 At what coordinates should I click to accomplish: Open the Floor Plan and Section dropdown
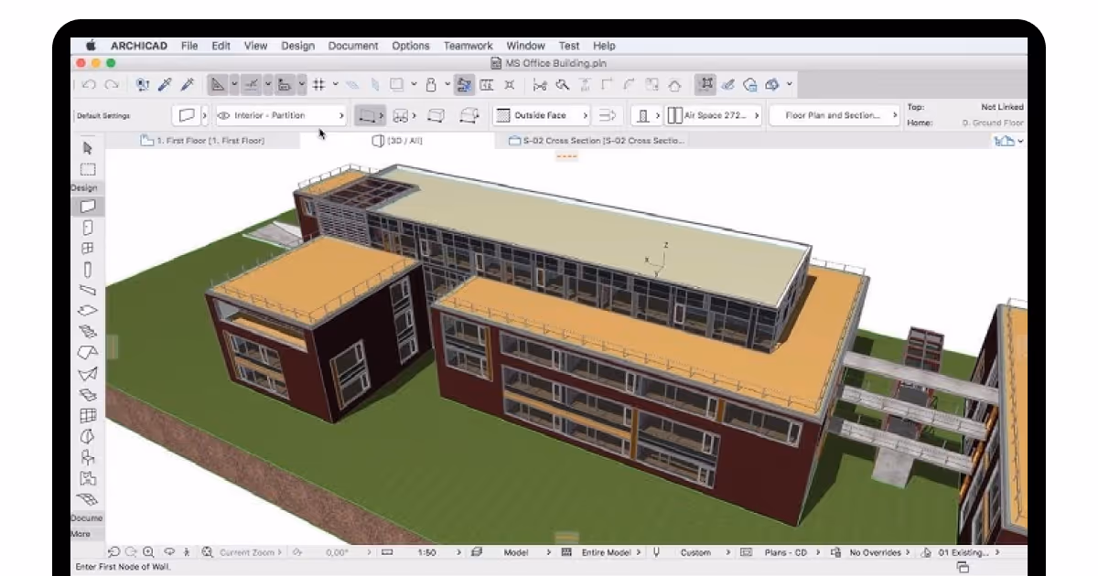[834, 116]
